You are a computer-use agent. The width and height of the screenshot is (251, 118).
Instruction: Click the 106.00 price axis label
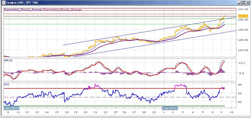coord(243,19)
